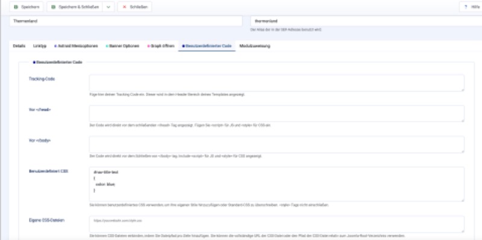This screenshot has height=240, width=482.
Task: Click the red X icon in Schließen
Action: (124, 7)
